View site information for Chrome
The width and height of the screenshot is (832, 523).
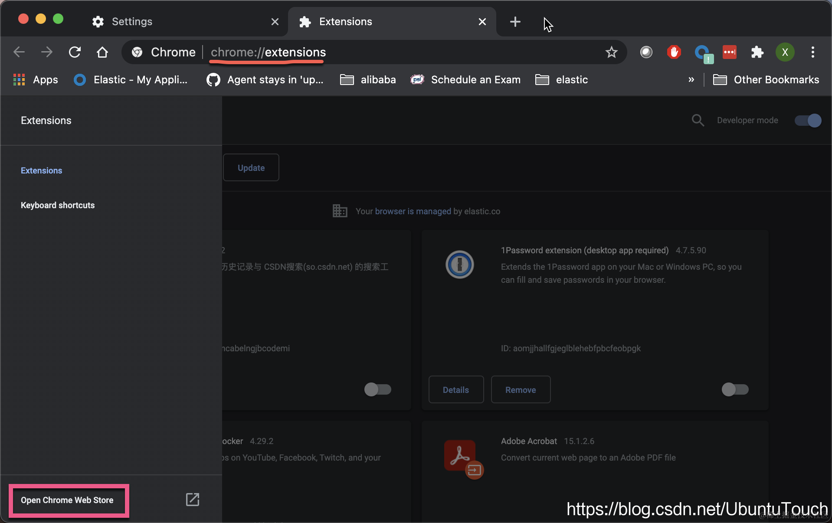(x=164, y=52)
